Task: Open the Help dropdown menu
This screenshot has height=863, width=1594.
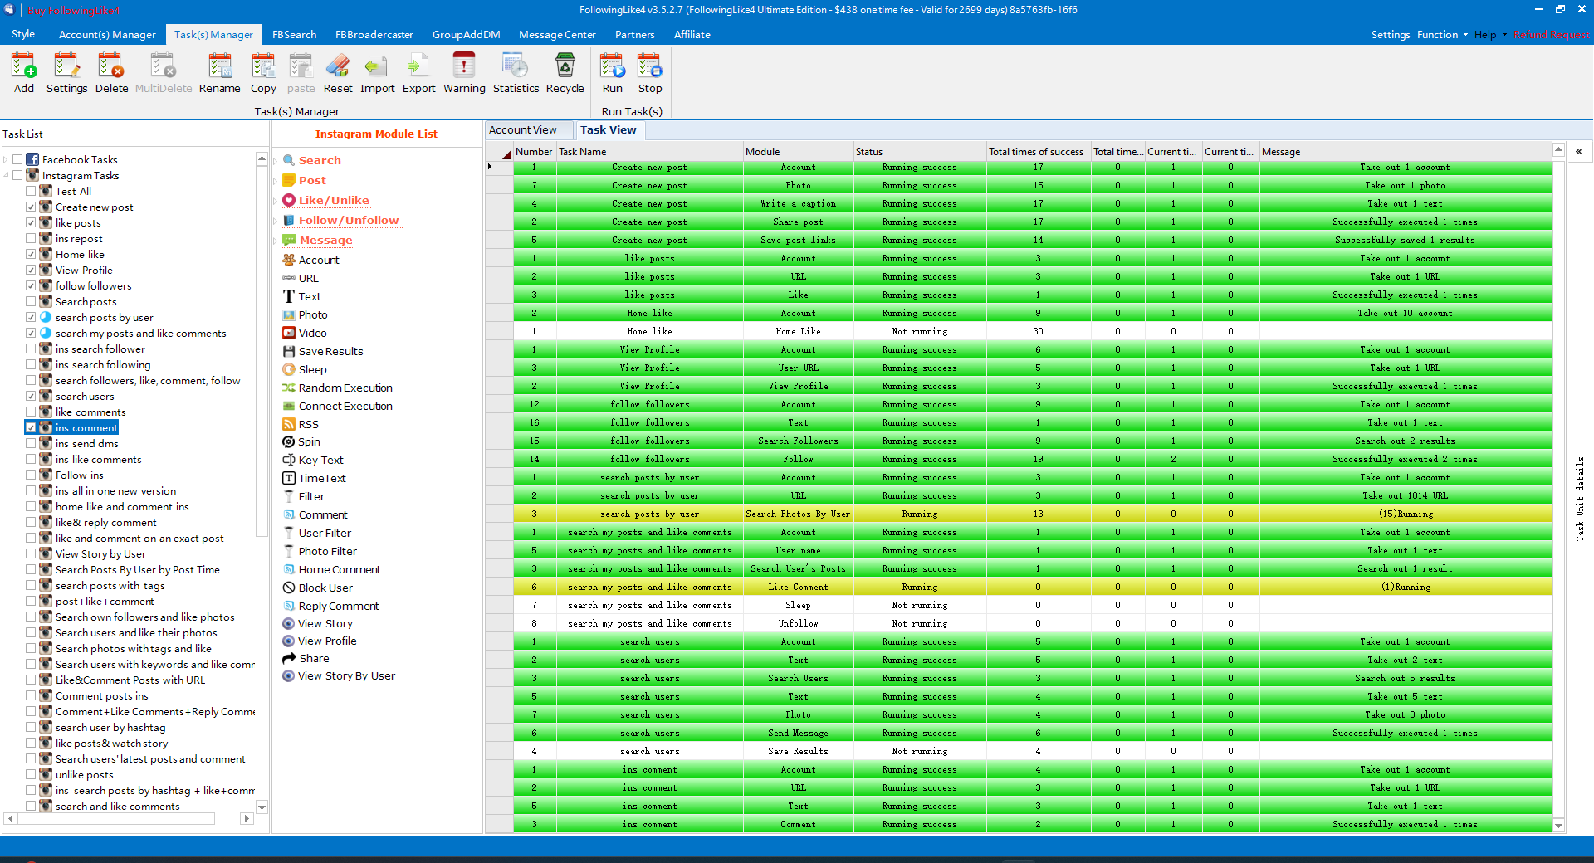Action: coord(1490,34)
